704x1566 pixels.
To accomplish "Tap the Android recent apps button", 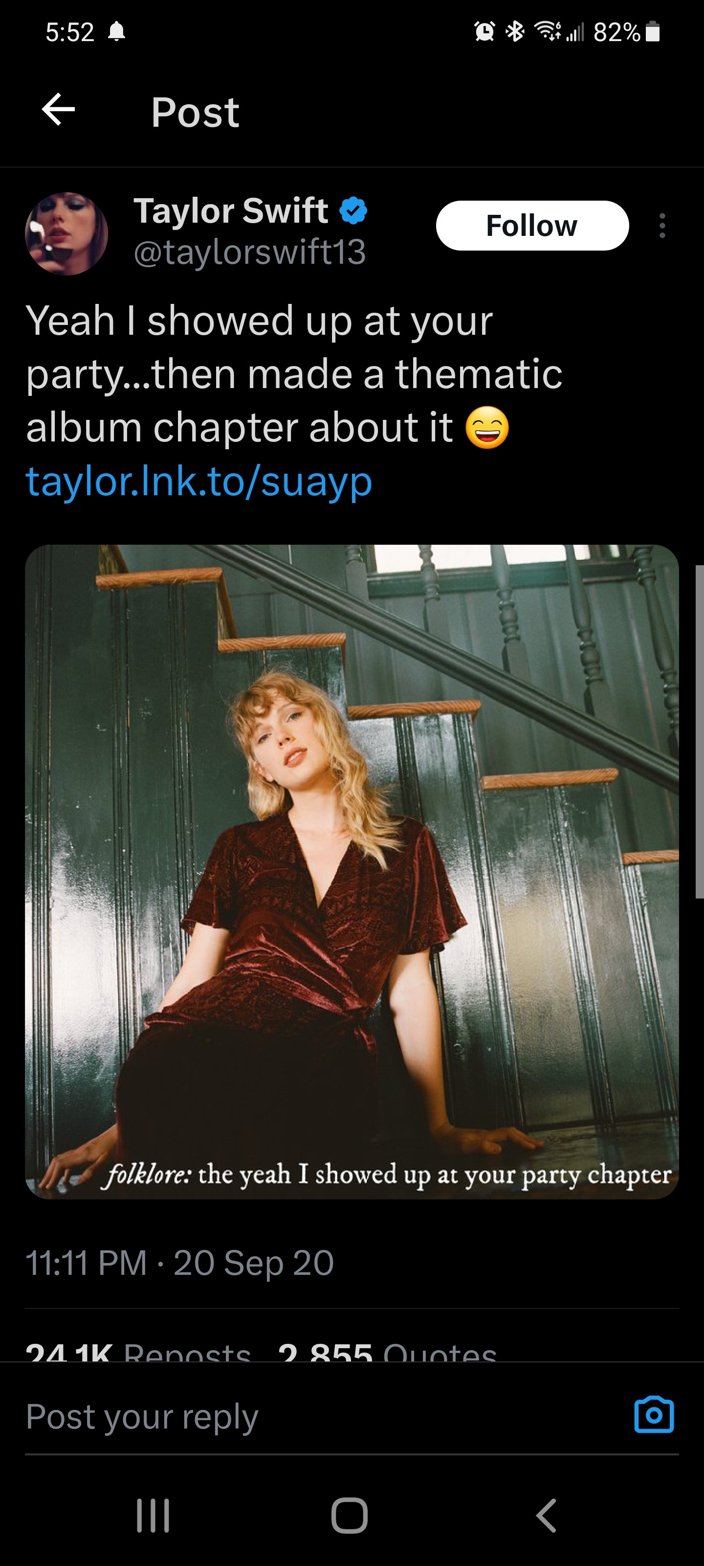I will (153, 1515).
